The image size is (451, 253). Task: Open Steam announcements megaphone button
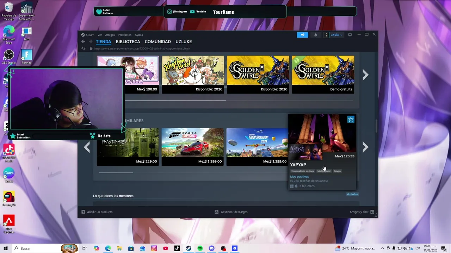[302, 35]
